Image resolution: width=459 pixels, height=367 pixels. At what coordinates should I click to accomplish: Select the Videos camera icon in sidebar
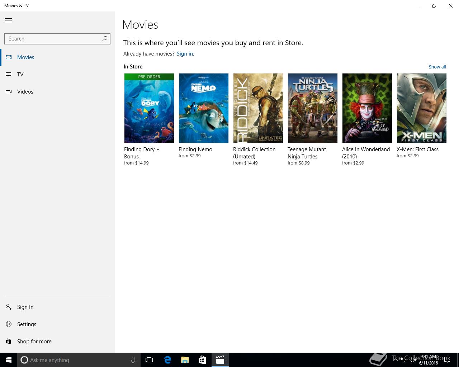pyautogui.click(x=9, y=91)
